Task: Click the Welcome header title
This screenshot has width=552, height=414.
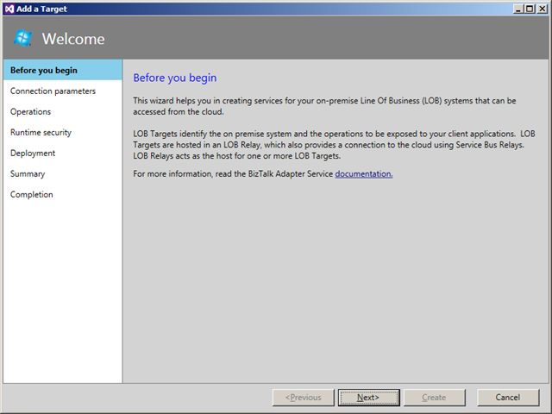Action: pyautogui.click(x=73, y=39)
